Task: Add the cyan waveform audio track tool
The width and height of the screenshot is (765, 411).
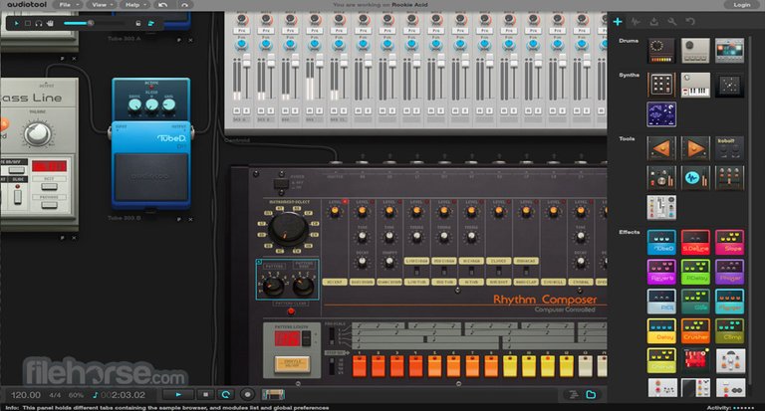Action: click(695, 177)
